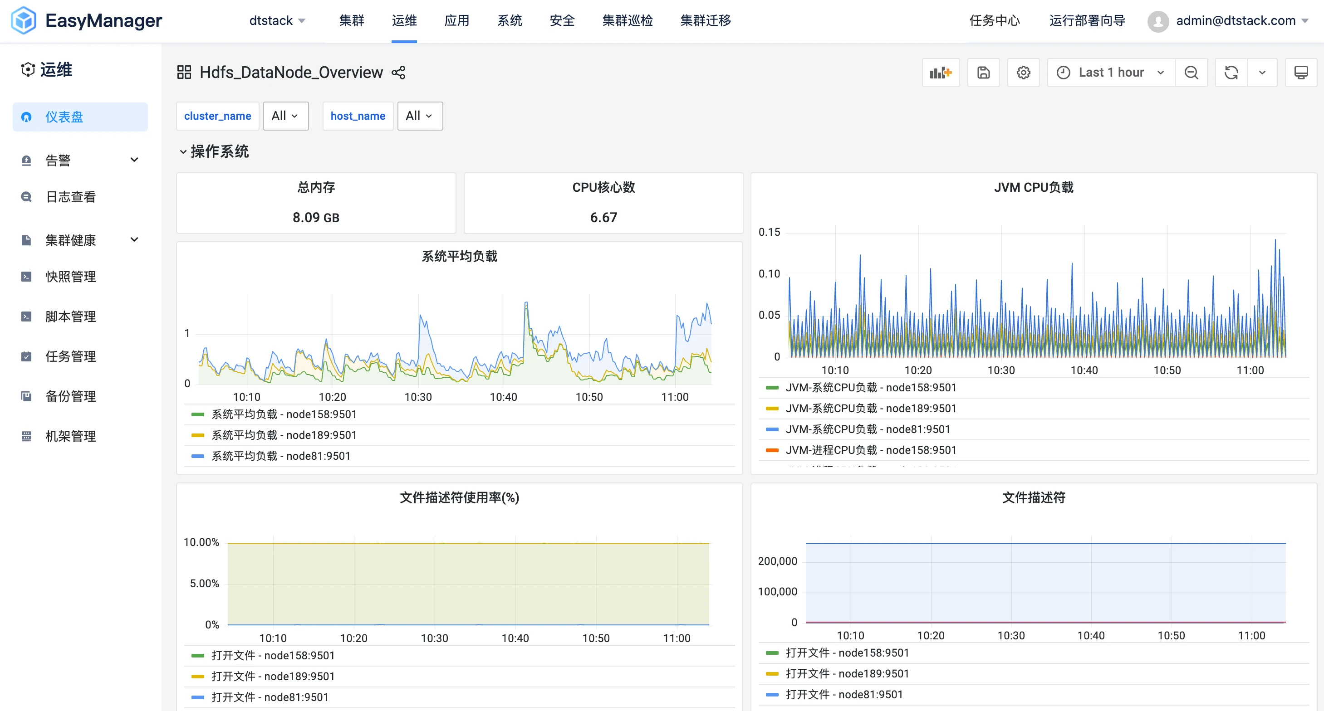This screenshot has height=711, width=1324.
Task: Save the dashboard with floppy icon
Action: click(x=983, y=73)
